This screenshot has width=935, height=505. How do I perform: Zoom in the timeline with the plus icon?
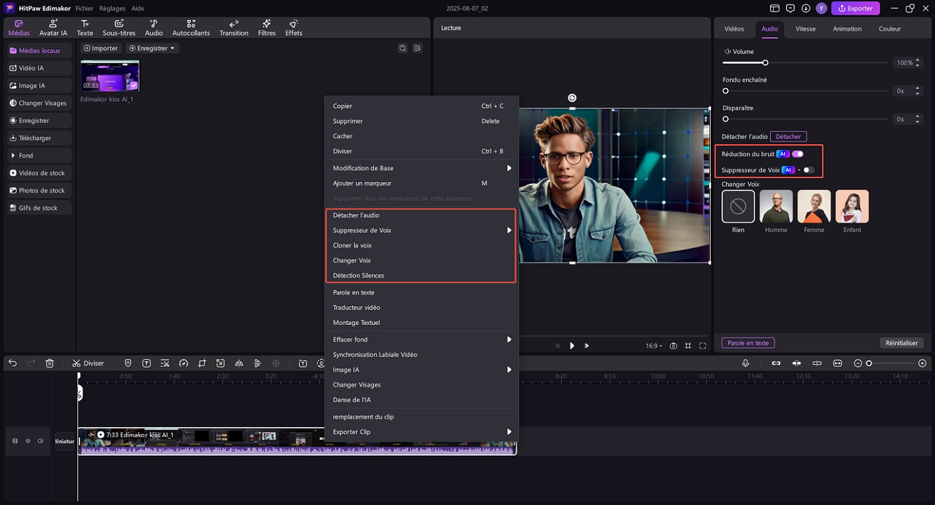922,364
